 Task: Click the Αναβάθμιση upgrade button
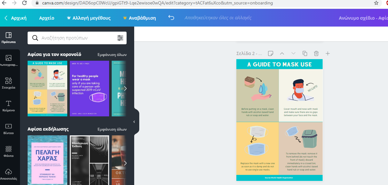tap(139, 18)
